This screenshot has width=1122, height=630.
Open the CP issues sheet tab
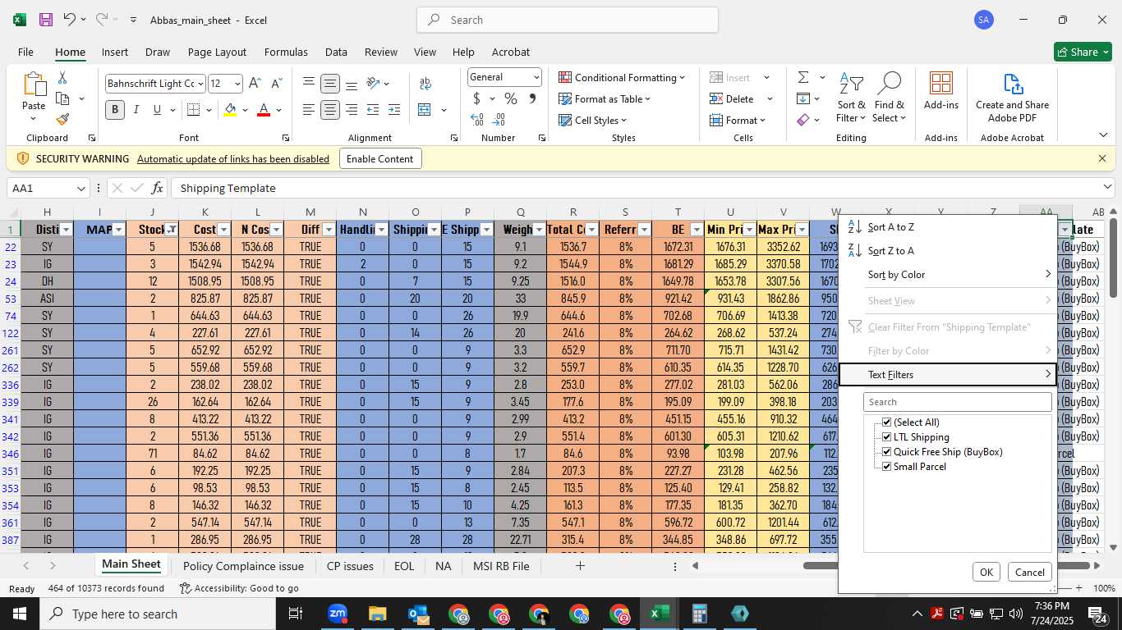click(350, 566)
